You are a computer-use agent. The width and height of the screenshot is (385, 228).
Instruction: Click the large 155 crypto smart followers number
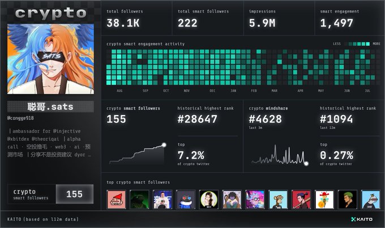click(116, 119)
